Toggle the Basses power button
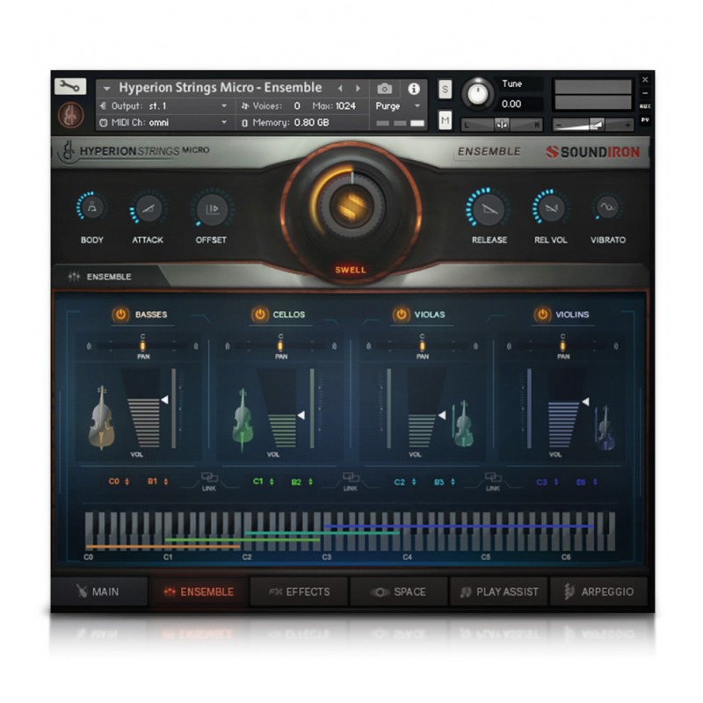Screen dimensions: 703x703 point(120,315)
